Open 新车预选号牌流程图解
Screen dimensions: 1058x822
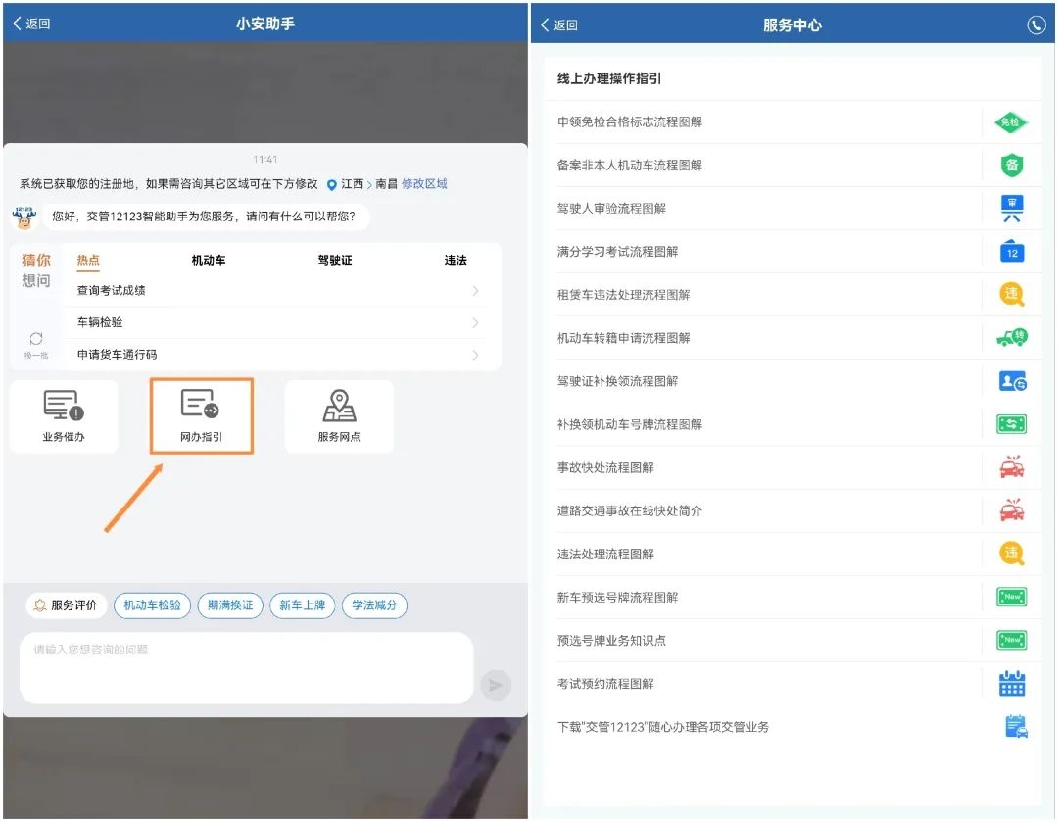point(793,598)
